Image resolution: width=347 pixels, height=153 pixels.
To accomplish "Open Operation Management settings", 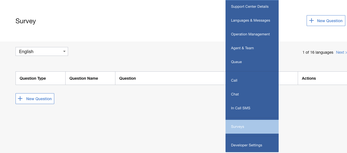I will (250, 34).
